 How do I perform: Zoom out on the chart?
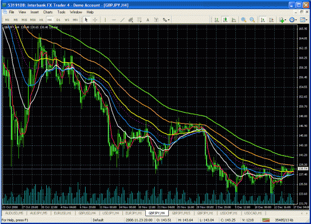252,20
